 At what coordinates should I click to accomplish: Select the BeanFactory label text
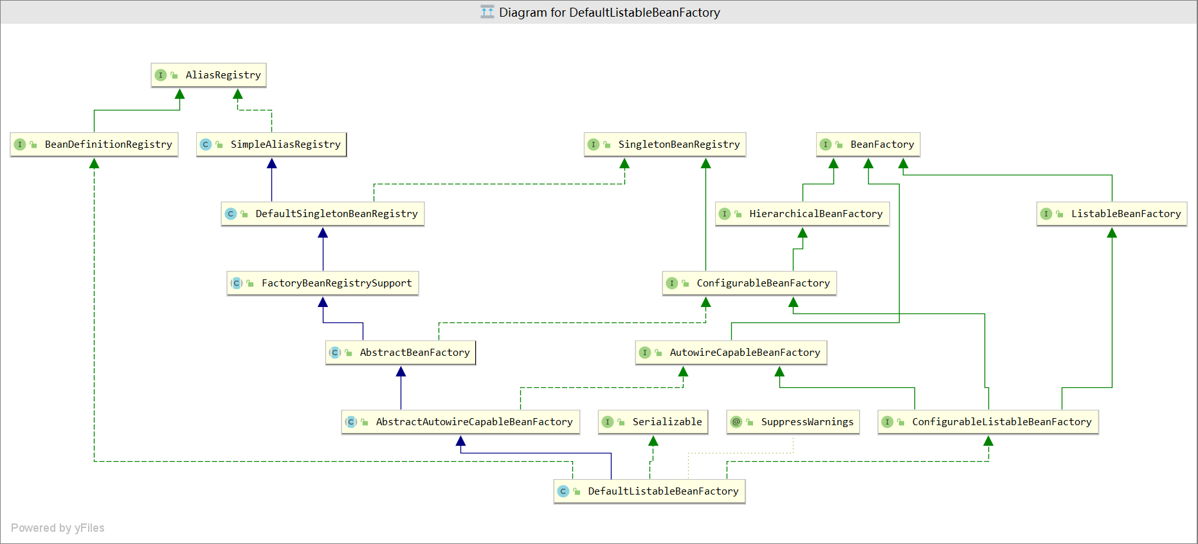[882, 145]
